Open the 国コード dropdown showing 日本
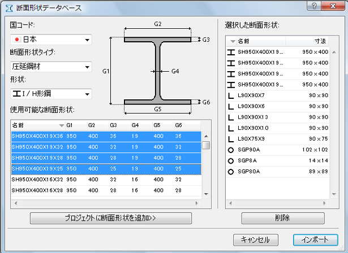The image size is (348, 253). [51, 40]
